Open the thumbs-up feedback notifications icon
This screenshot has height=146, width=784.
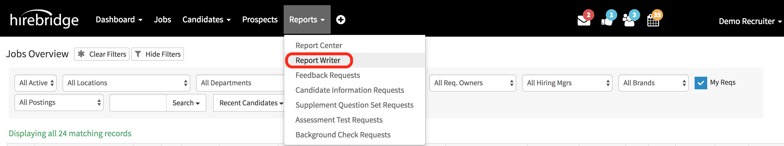[607, 21]
